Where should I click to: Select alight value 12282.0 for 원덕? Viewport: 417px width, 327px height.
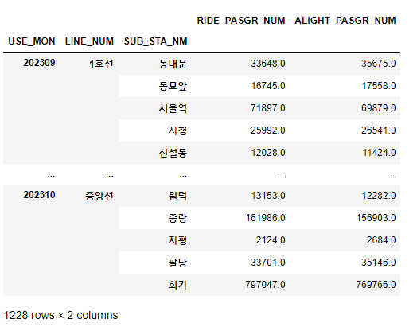click(x=379, y=196)
